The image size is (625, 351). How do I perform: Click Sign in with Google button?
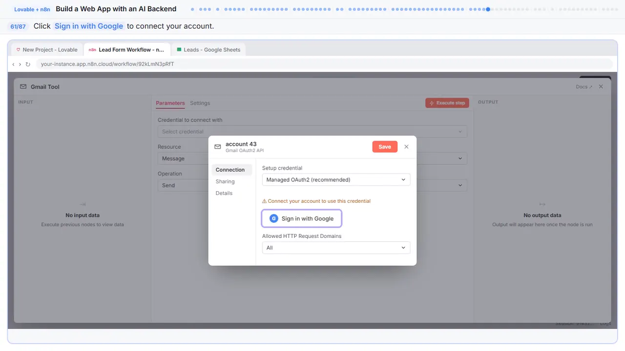click(x=301, y=218)
